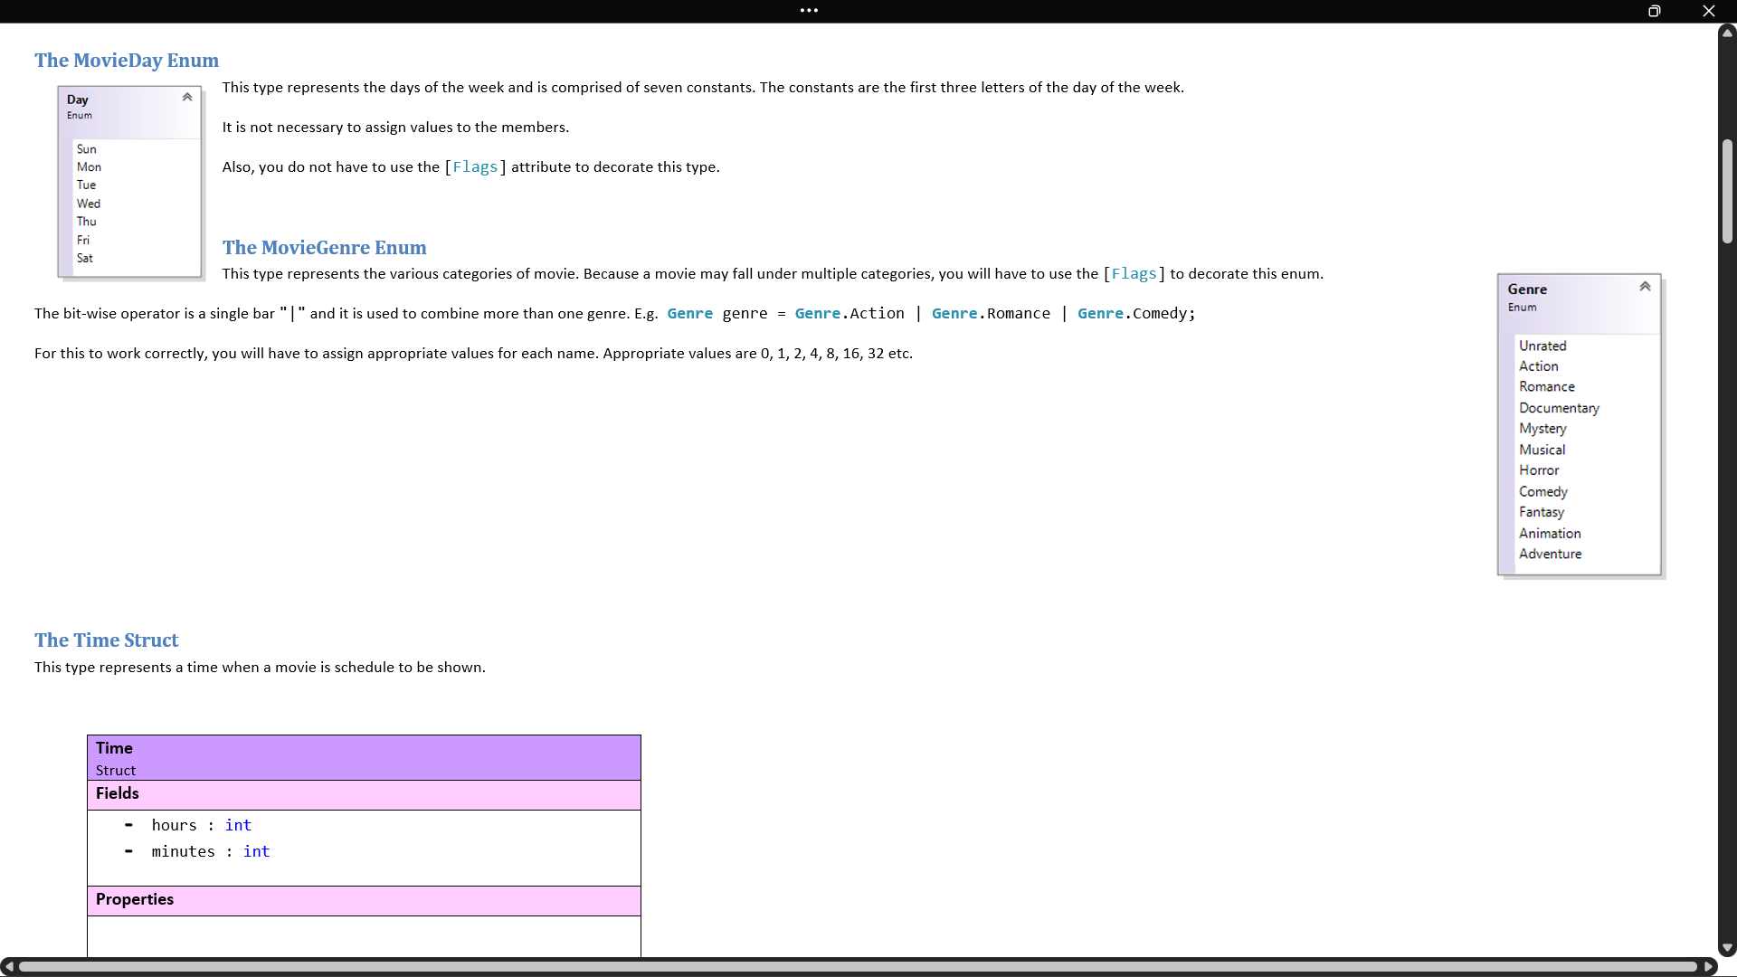Click The Time Struct heading
This screenshot has height=977, width=1737.
pos(107,640)
